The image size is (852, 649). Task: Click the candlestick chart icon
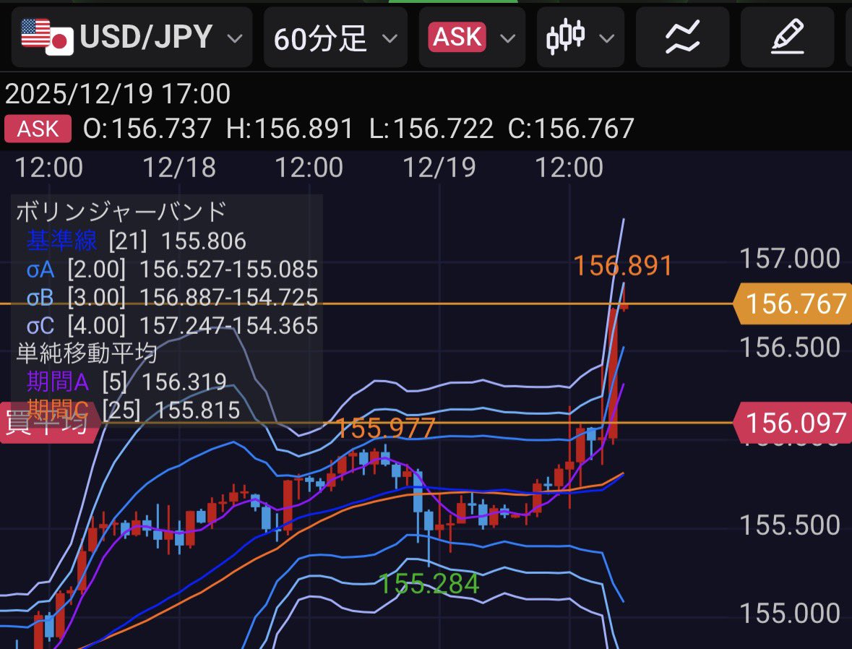565,37
